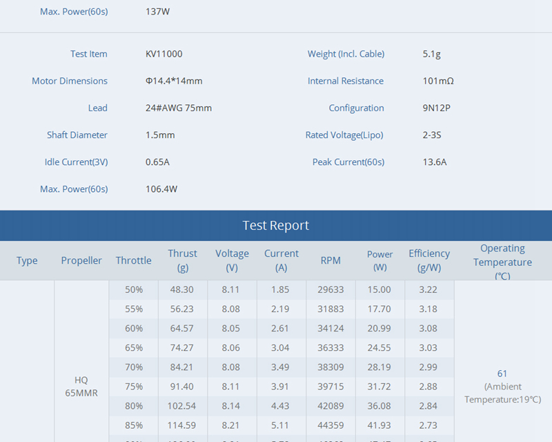
Task: Click the Test Report header banner
Action: coord(276,226)
